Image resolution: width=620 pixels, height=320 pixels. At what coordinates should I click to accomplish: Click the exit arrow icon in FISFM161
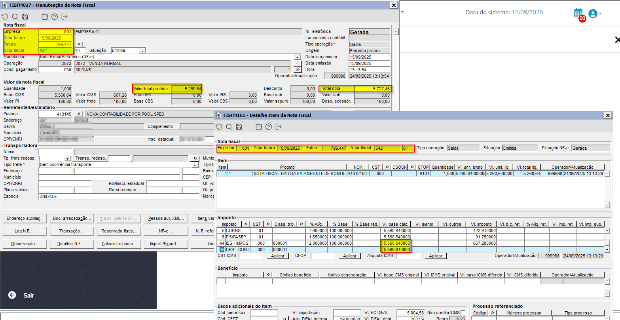[x=279, y=127]
